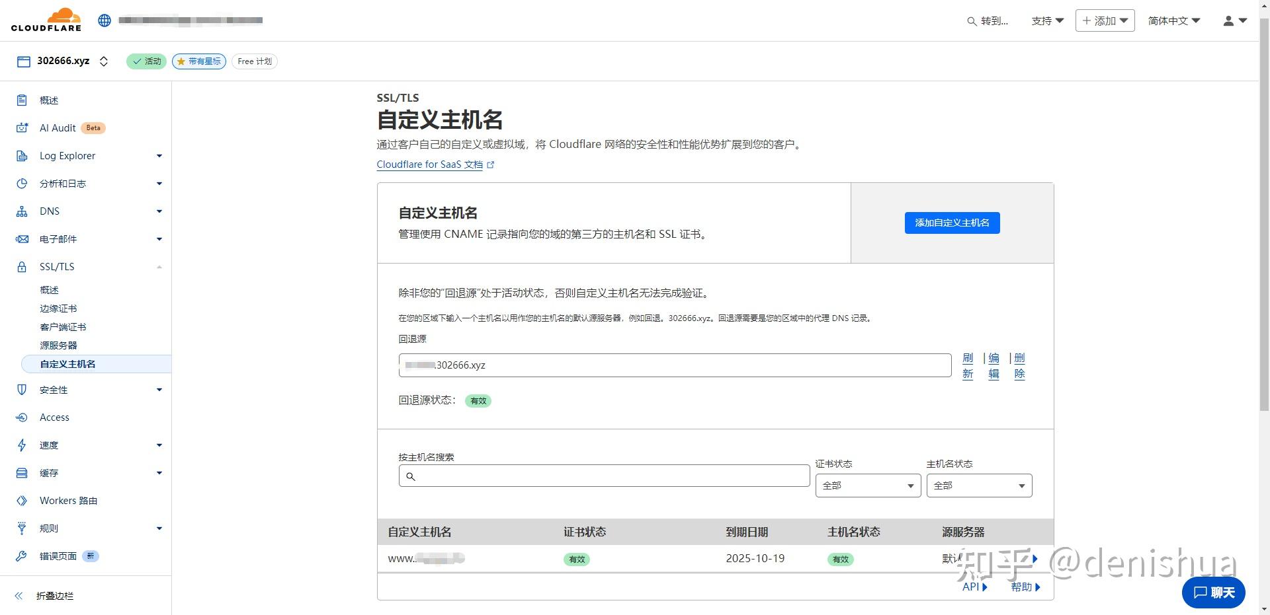Viewport: 1270px width, 615px height.
Task: Click the SSL/TLS padlock icon in sidebar
Action: (x=22, y=266)
